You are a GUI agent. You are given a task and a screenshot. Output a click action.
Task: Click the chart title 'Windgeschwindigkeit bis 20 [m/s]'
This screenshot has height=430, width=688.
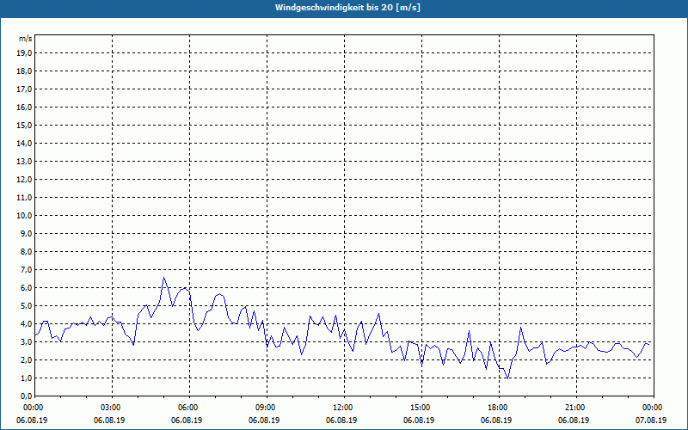pyautogui.click(x=347, y=8)
